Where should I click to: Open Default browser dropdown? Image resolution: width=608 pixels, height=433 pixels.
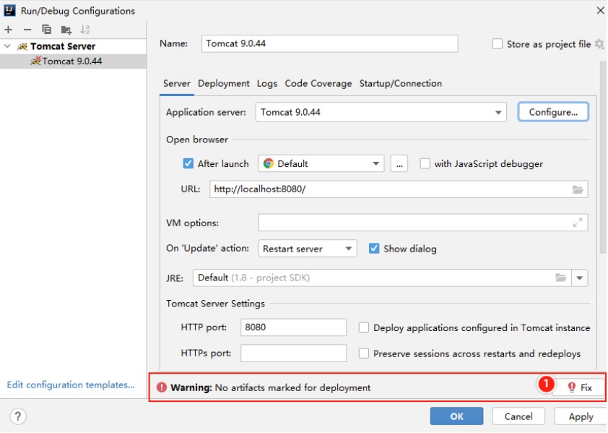click(x=375, y=163)
